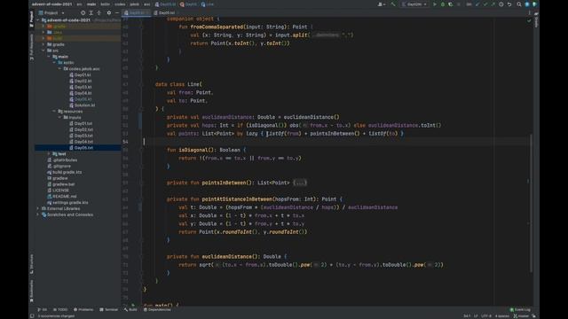Select build.gradle.kts in the project tree
Screen dimensions: 568x319
pyautogui.click(x=67, y=172)
